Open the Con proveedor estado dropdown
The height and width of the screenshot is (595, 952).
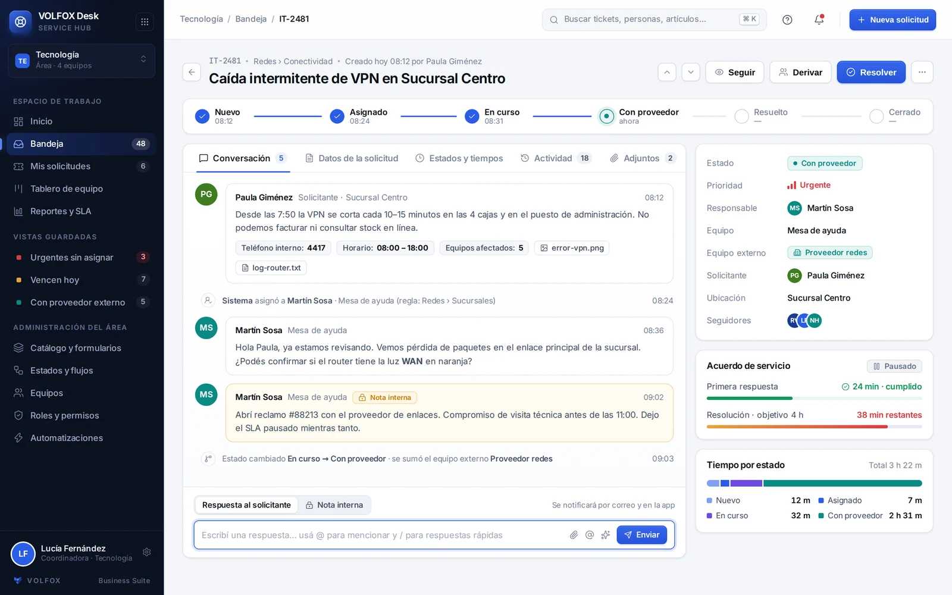825,163
